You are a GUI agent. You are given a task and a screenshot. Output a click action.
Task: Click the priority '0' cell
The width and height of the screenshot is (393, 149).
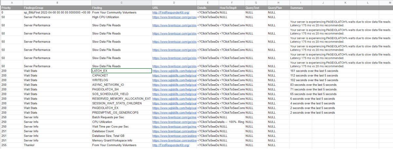pyautogui.click(x=11, y=12)
